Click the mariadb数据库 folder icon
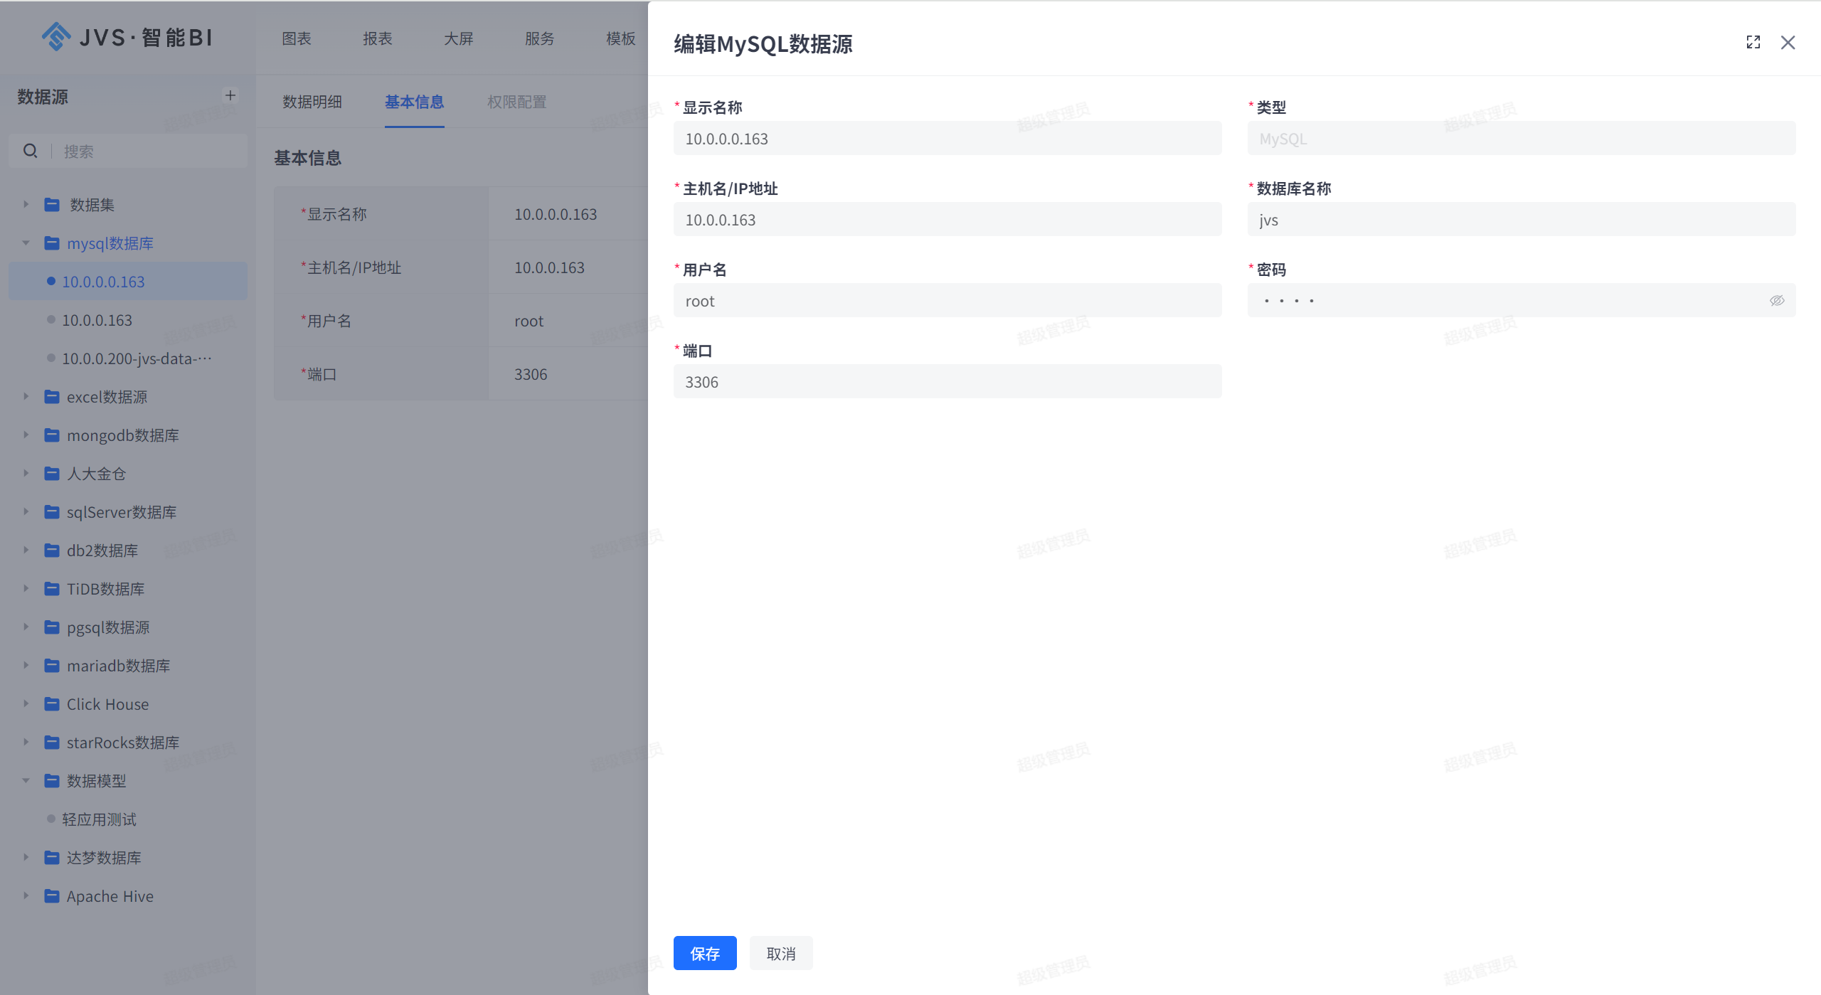 tap(52, 666)
